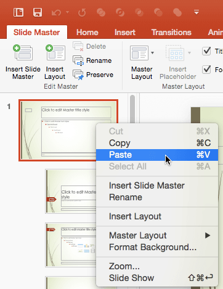Viewport: 223px width, 289px height.
Task: Switch to the Slide Master tab
Action: (x=37, y=32)
